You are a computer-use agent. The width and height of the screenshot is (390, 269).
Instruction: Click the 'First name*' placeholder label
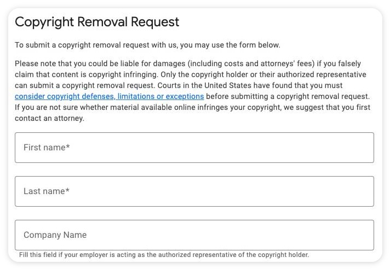coord(47,148)
